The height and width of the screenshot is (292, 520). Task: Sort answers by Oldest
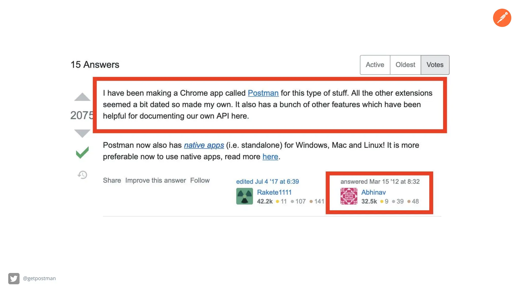click(x=405, y=65)
